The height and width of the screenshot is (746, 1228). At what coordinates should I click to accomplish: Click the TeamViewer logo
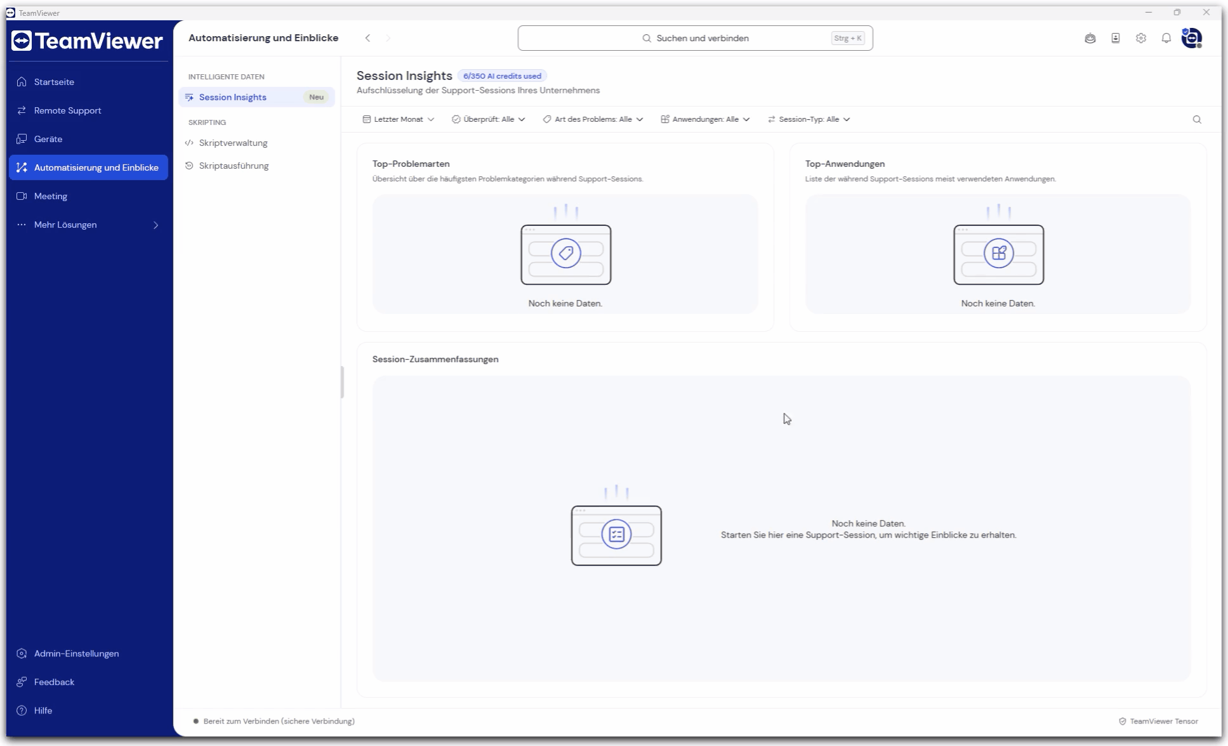point(88,41)
